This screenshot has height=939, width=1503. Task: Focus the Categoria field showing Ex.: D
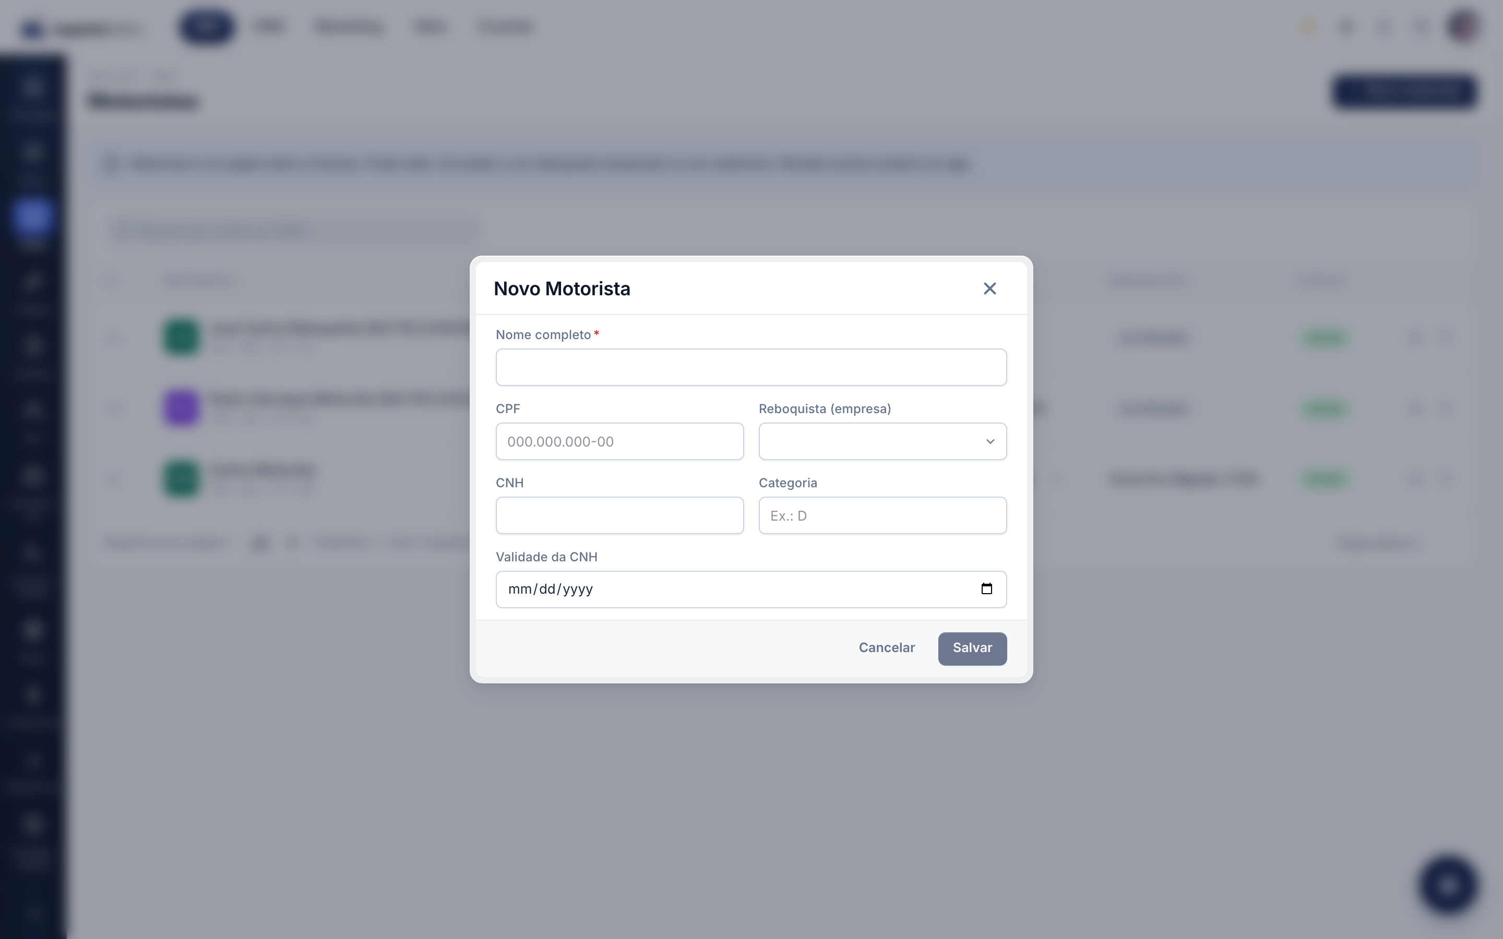click(882, 515)
